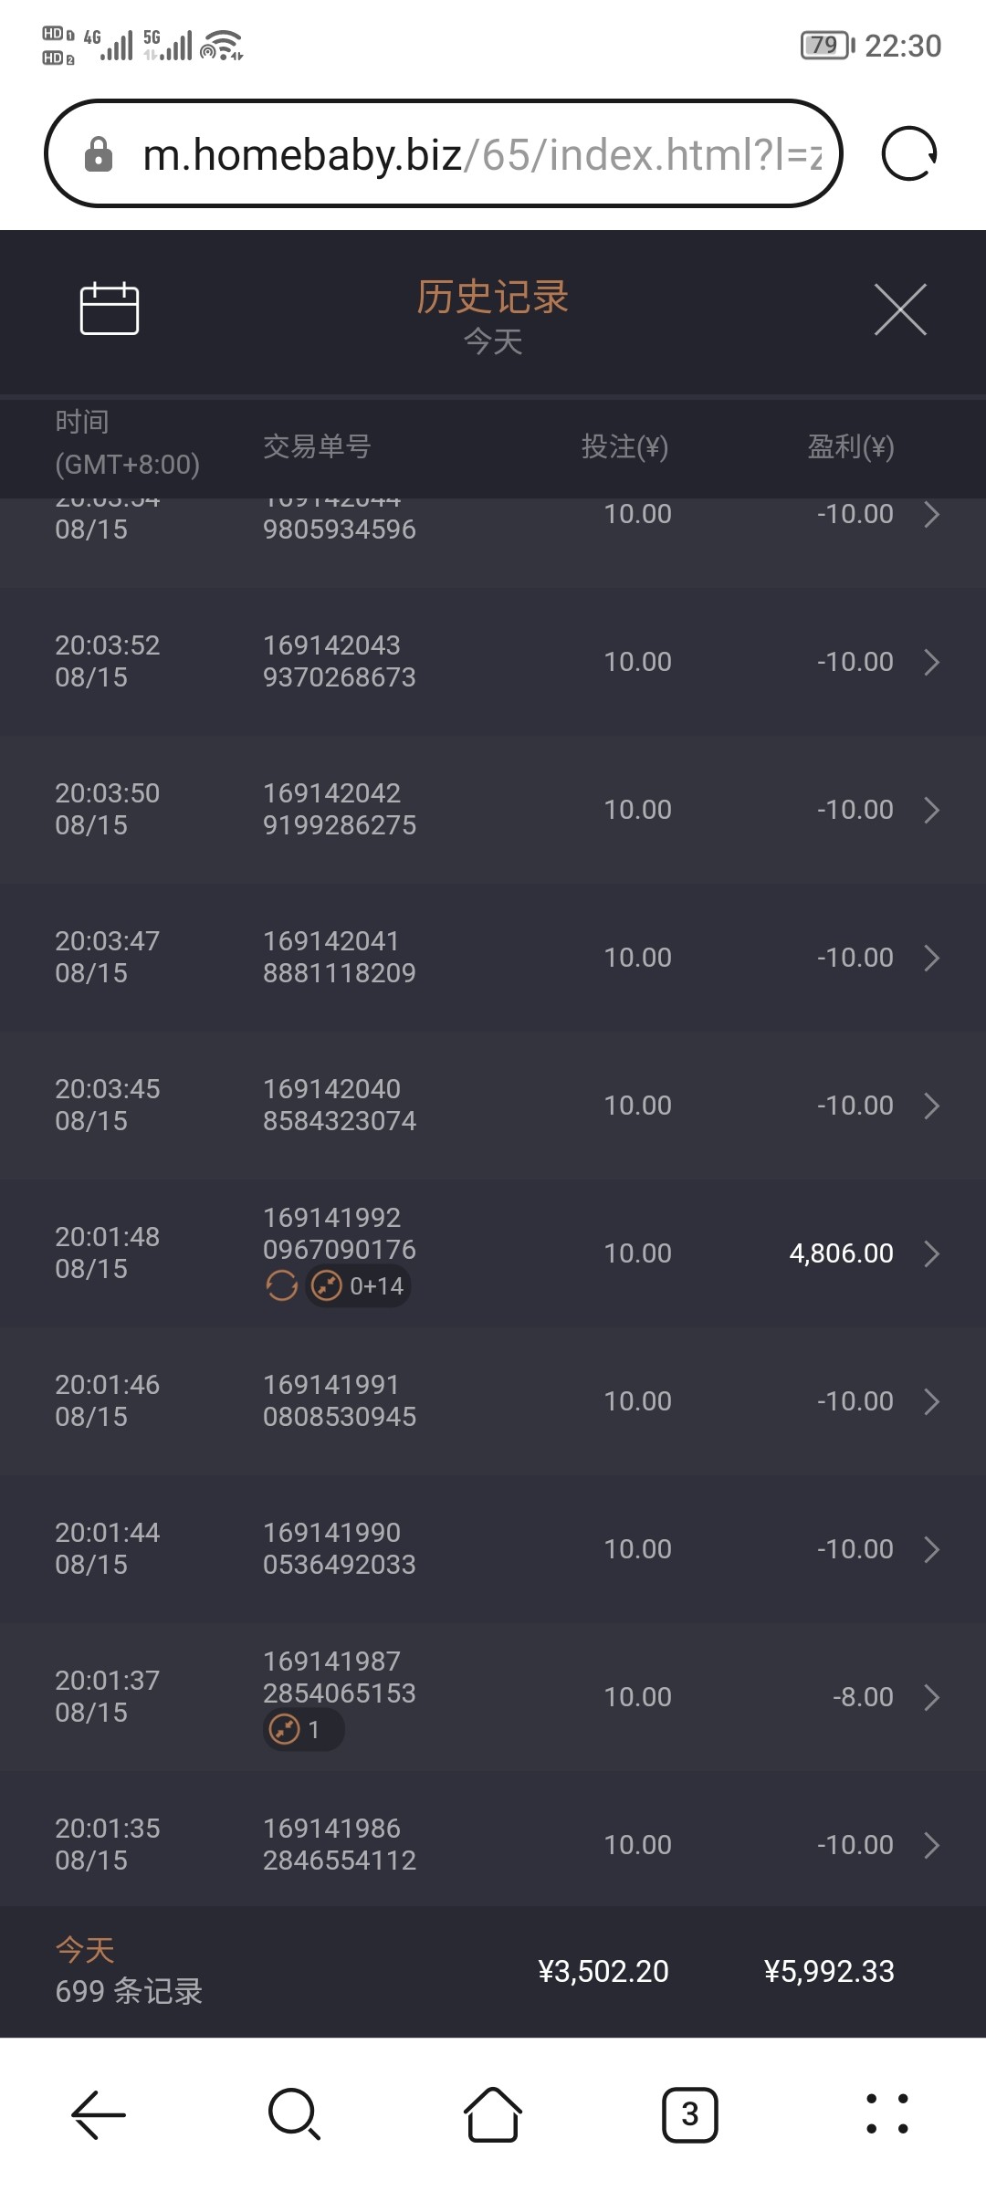Go to the browser home page
The width and height of the screenshot is (986, 2191).
[x=493, y=2114]
